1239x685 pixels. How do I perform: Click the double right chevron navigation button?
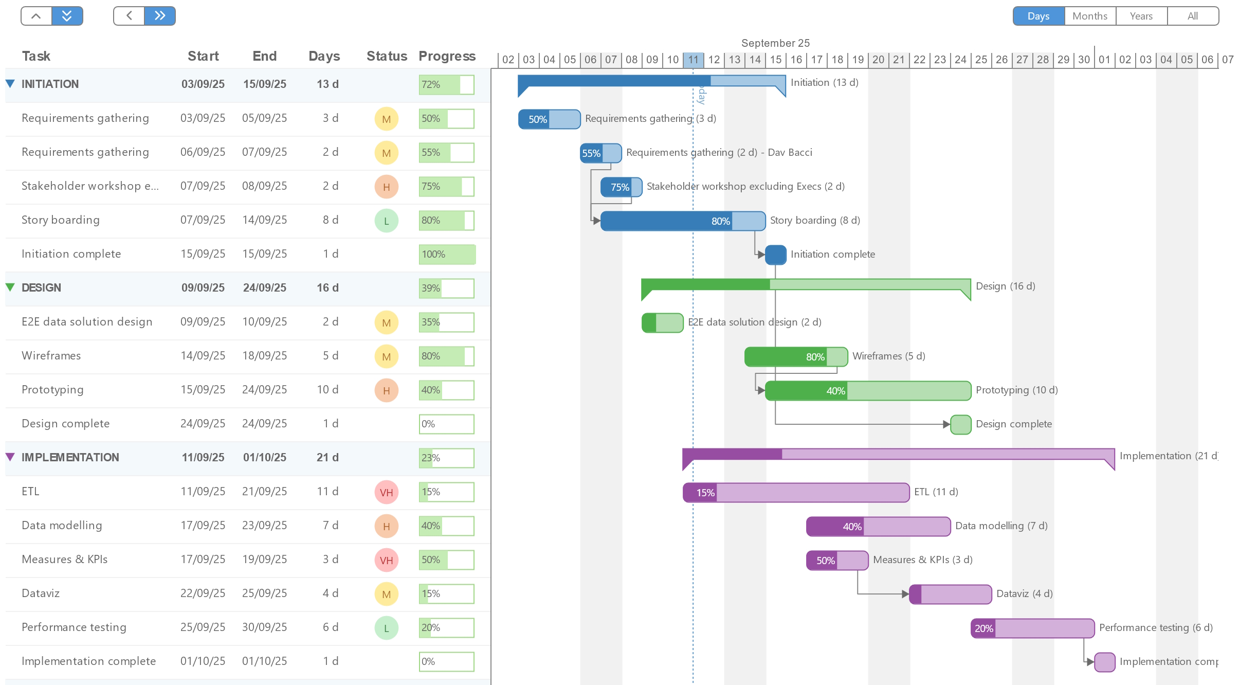click(x=160, y=16)
